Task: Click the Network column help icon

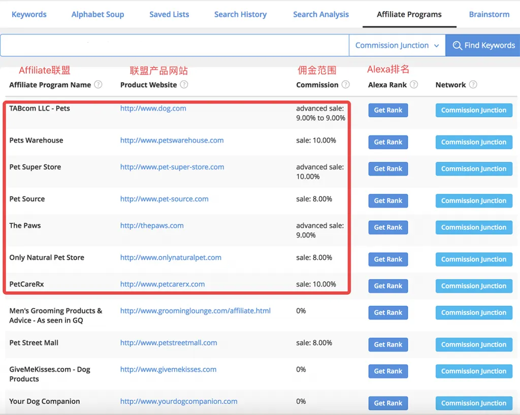Action: pos(473,85)
